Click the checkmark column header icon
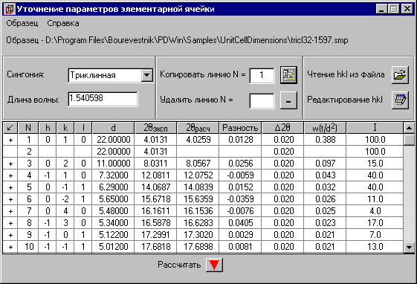Viewport: 417px width, 284px height. tap(10, 128)
